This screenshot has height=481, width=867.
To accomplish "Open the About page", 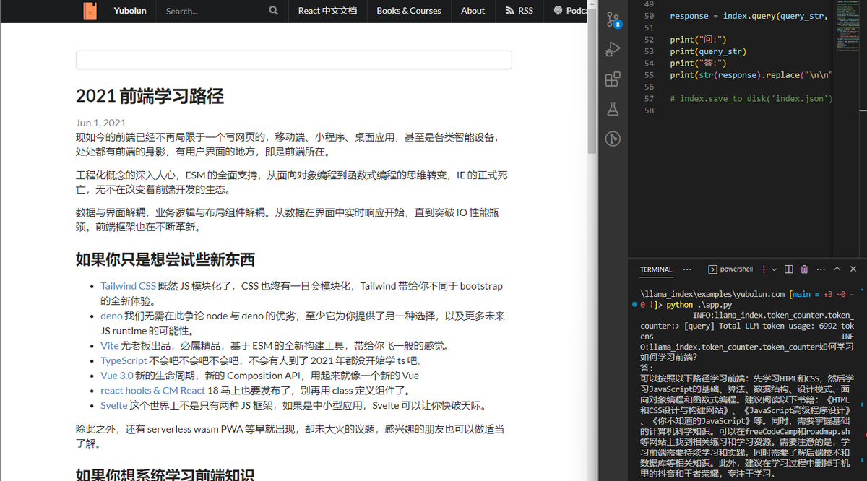I will pyautogui.click(x=473, y=11).
